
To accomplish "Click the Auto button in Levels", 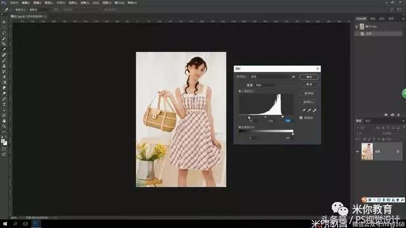I will pyautogui.click(x=309, y=93).
